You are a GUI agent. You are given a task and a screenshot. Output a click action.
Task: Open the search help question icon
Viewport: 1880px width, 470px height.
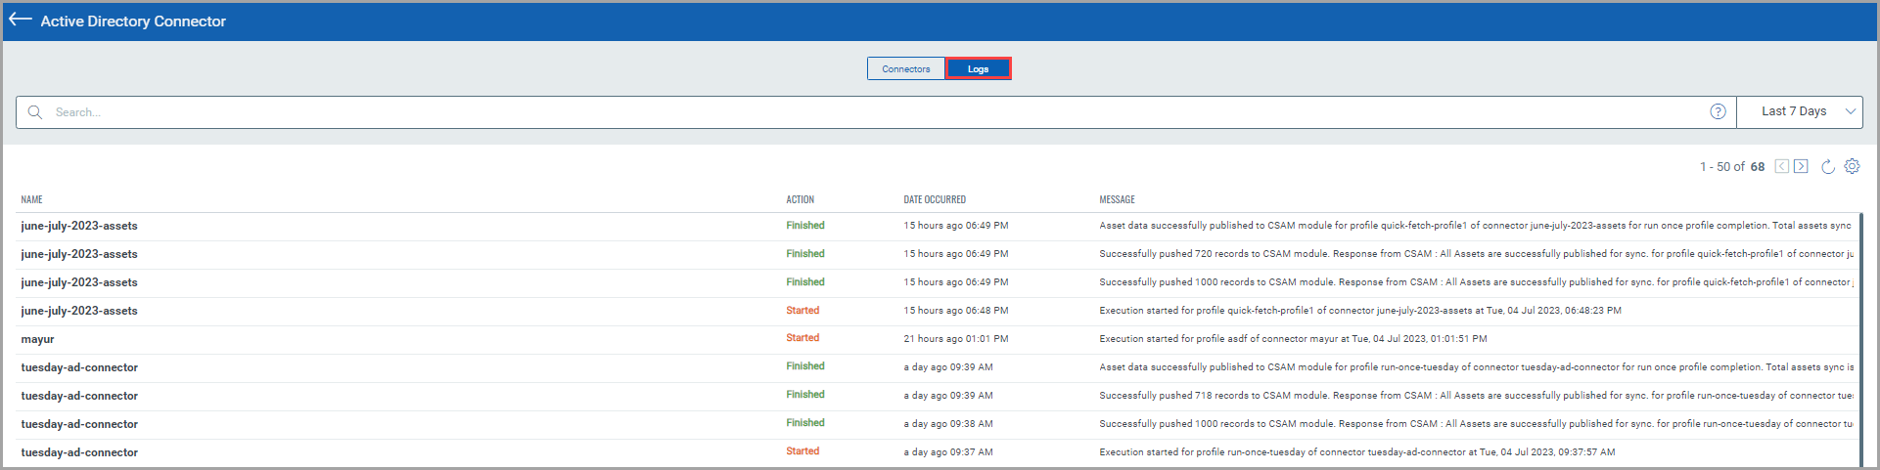click(x=1718, y=111)
